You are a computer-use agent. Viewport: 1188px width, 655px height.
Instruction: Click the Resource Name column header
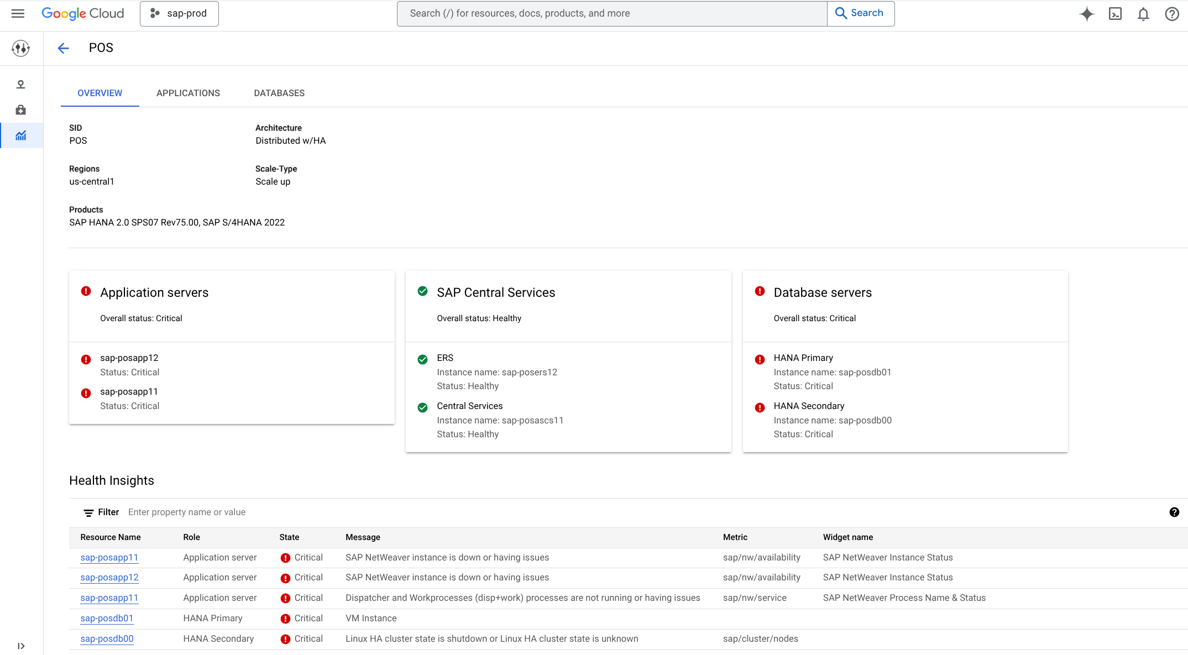(x=111, y=537)
